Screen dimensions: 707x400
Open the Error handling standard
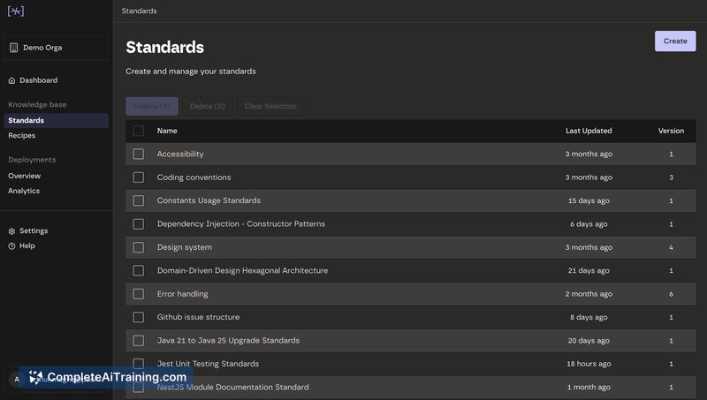183,294
